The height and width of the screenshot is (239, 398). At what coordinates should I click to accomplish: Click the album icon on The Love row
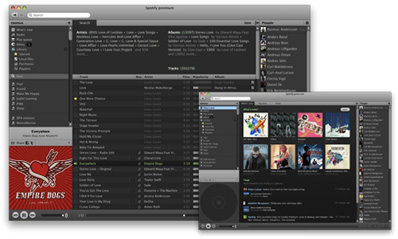pos(252,82)
